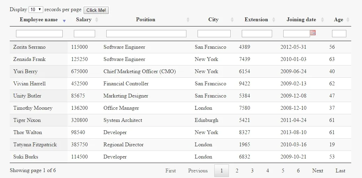Sort by Employee name arrow icon

[64, 20]
